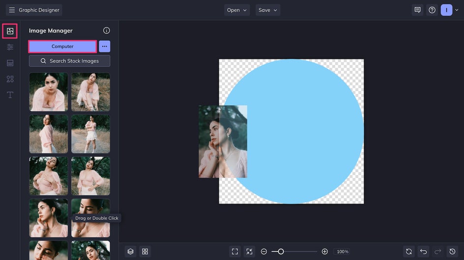
Task: Adjust the zoom slider handle
Action: [x=281, y=252]
